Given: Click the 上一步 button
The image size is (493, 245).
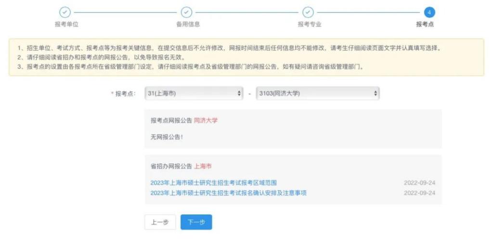Looking at the screenshot, I should coord(160,222).
